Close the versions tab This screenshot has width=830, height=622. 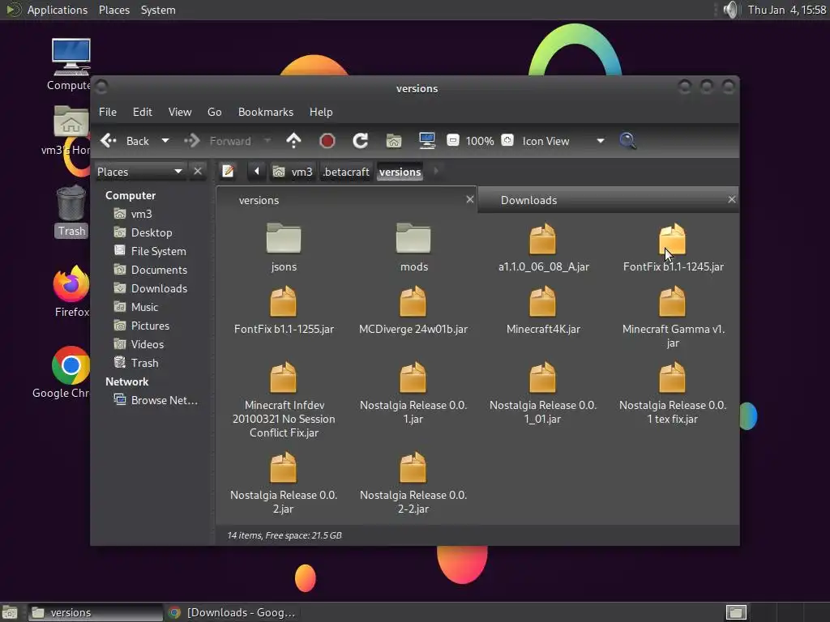point(469,199)
